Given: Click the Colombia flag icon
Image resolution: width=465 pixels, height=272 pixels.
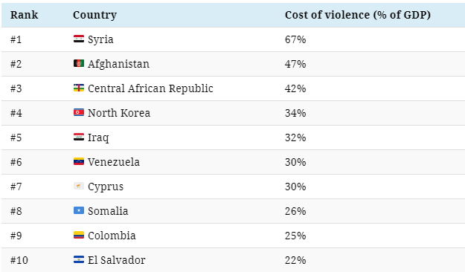Looking at the screenshot, I should coord(79,236).
